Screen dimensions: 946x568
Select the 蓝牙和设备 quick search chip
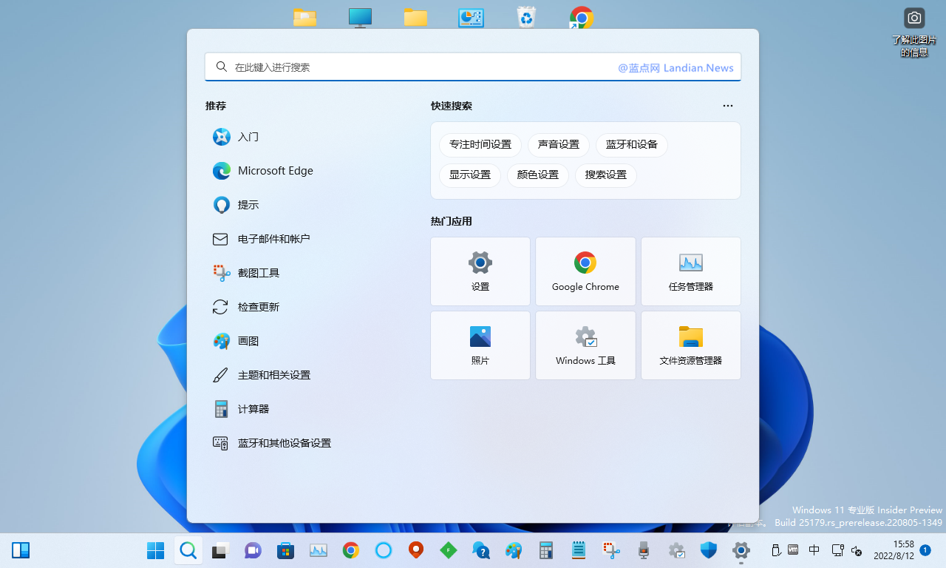632,145
